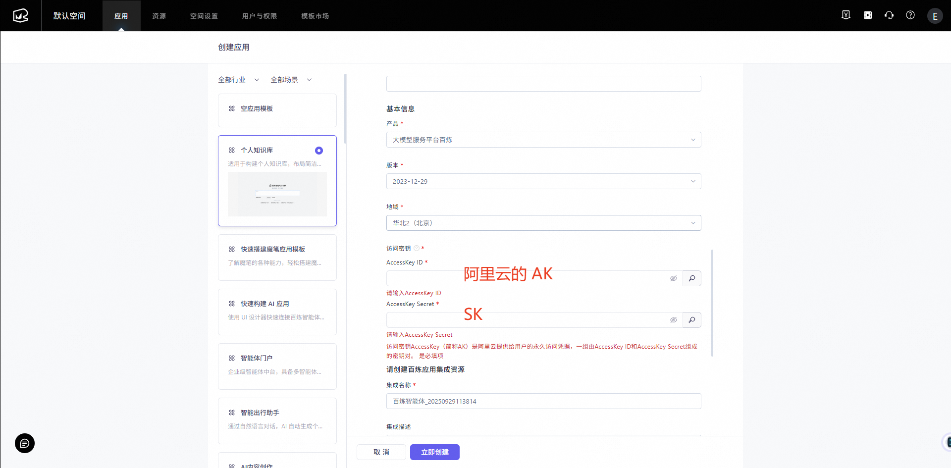Open the 产品 dropdown showing 大模型服务平台百炼
Screen dimensions: 951x468
[x=543, y=140]
